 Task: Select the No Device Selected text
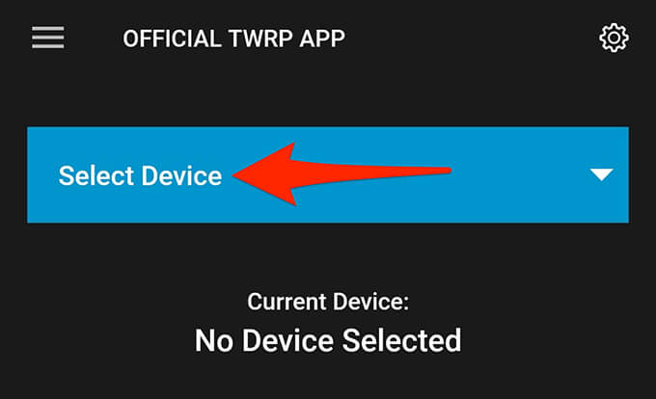click(328, 340)
